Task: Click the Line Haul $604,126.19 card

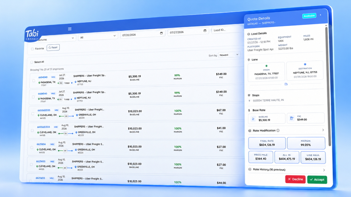Action: pyautogui.click(x=313, y=157)
